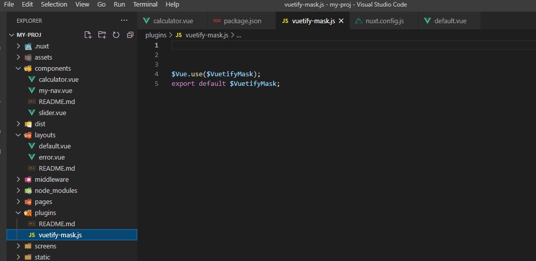536x261 pixels.
Task: Open Explorer views and more actions menu
Action: 124,21
